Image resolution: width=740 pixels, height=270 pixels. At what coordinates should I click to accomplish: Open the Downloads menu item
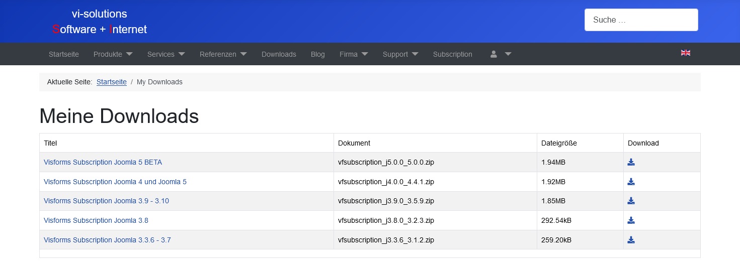pyautogui.click(x=279, y=54)
